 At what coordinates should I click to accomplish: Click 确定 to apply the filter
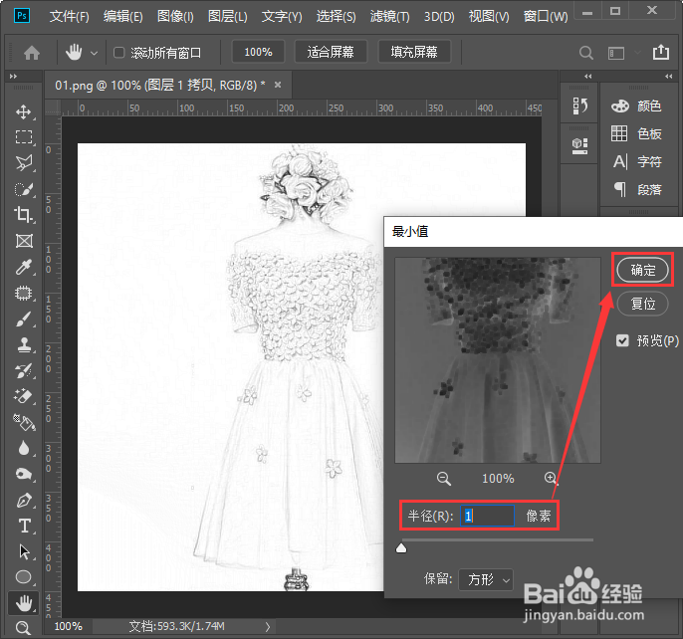[642, 270]
